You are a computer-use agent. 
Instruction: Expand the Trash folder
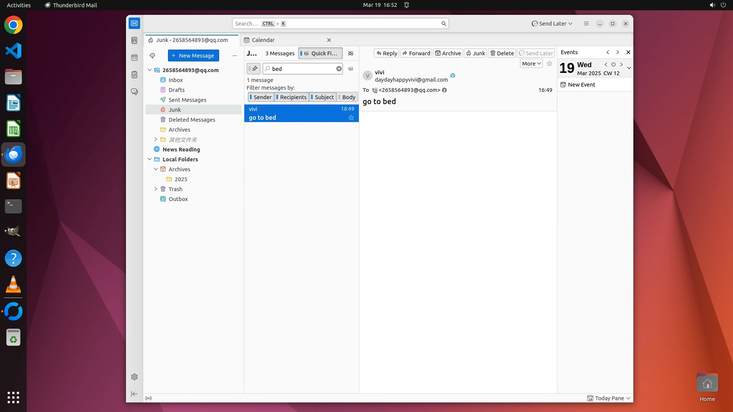pyautogui.click(x=156, y=189)
